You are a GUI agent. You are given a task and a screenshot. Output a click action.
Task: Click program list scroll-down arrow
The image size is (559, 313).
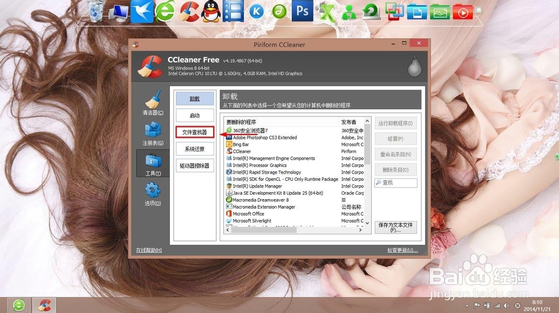tap(367, 223)
